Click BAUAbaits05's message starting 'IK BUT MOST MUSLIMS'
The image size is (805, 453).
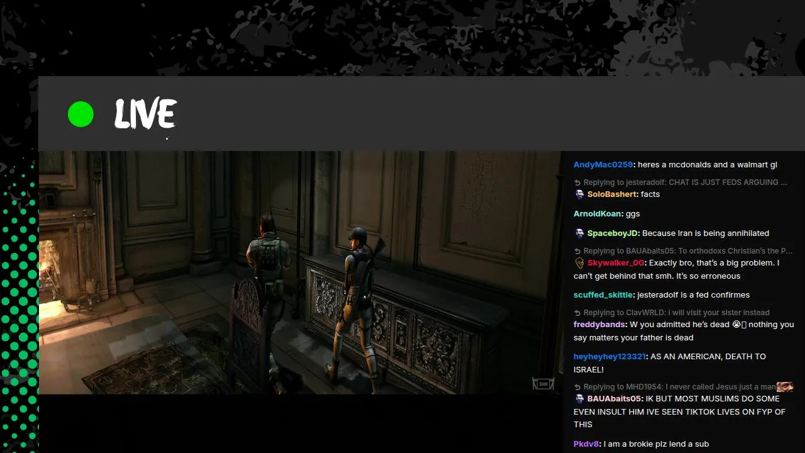pyautogui.click(x=680, y=411)
